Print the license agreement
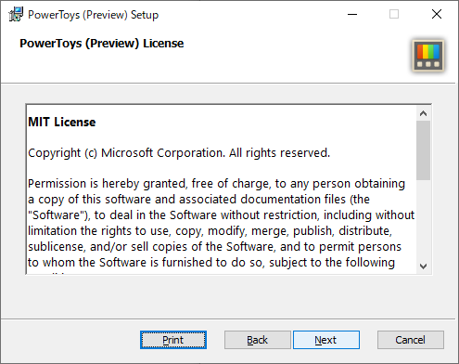459x364 pixels. pyautogui.click(x=173, y=340)
